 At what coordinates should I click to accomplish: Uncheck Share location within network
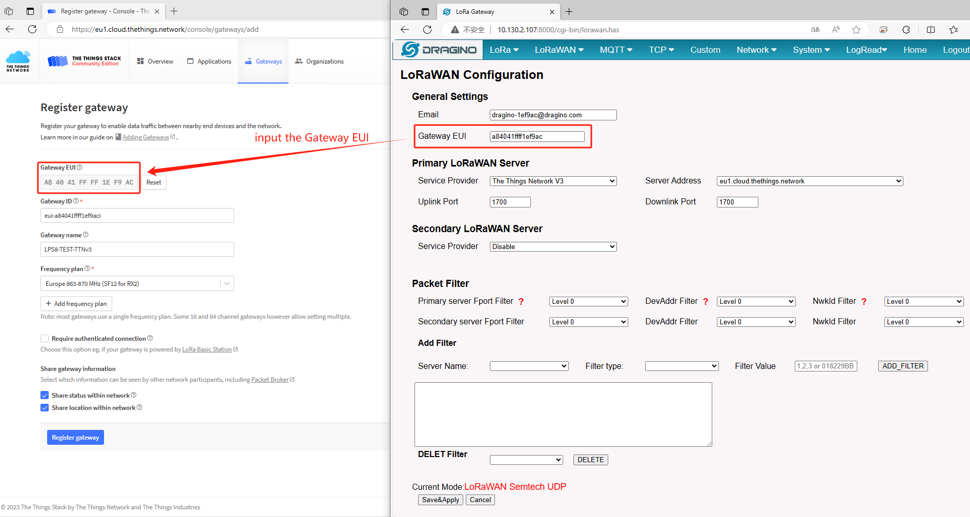(45, 408)
